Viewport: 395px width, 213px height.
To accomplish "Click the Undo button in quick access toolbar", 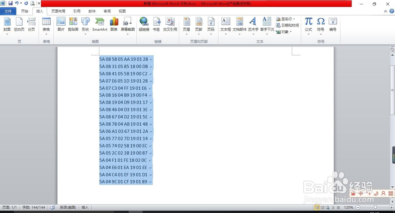I will [x=17, y=3].
